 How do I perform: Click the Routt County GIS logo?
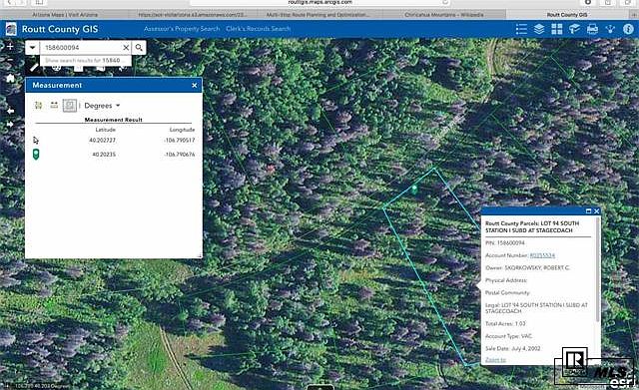(11, 29)
